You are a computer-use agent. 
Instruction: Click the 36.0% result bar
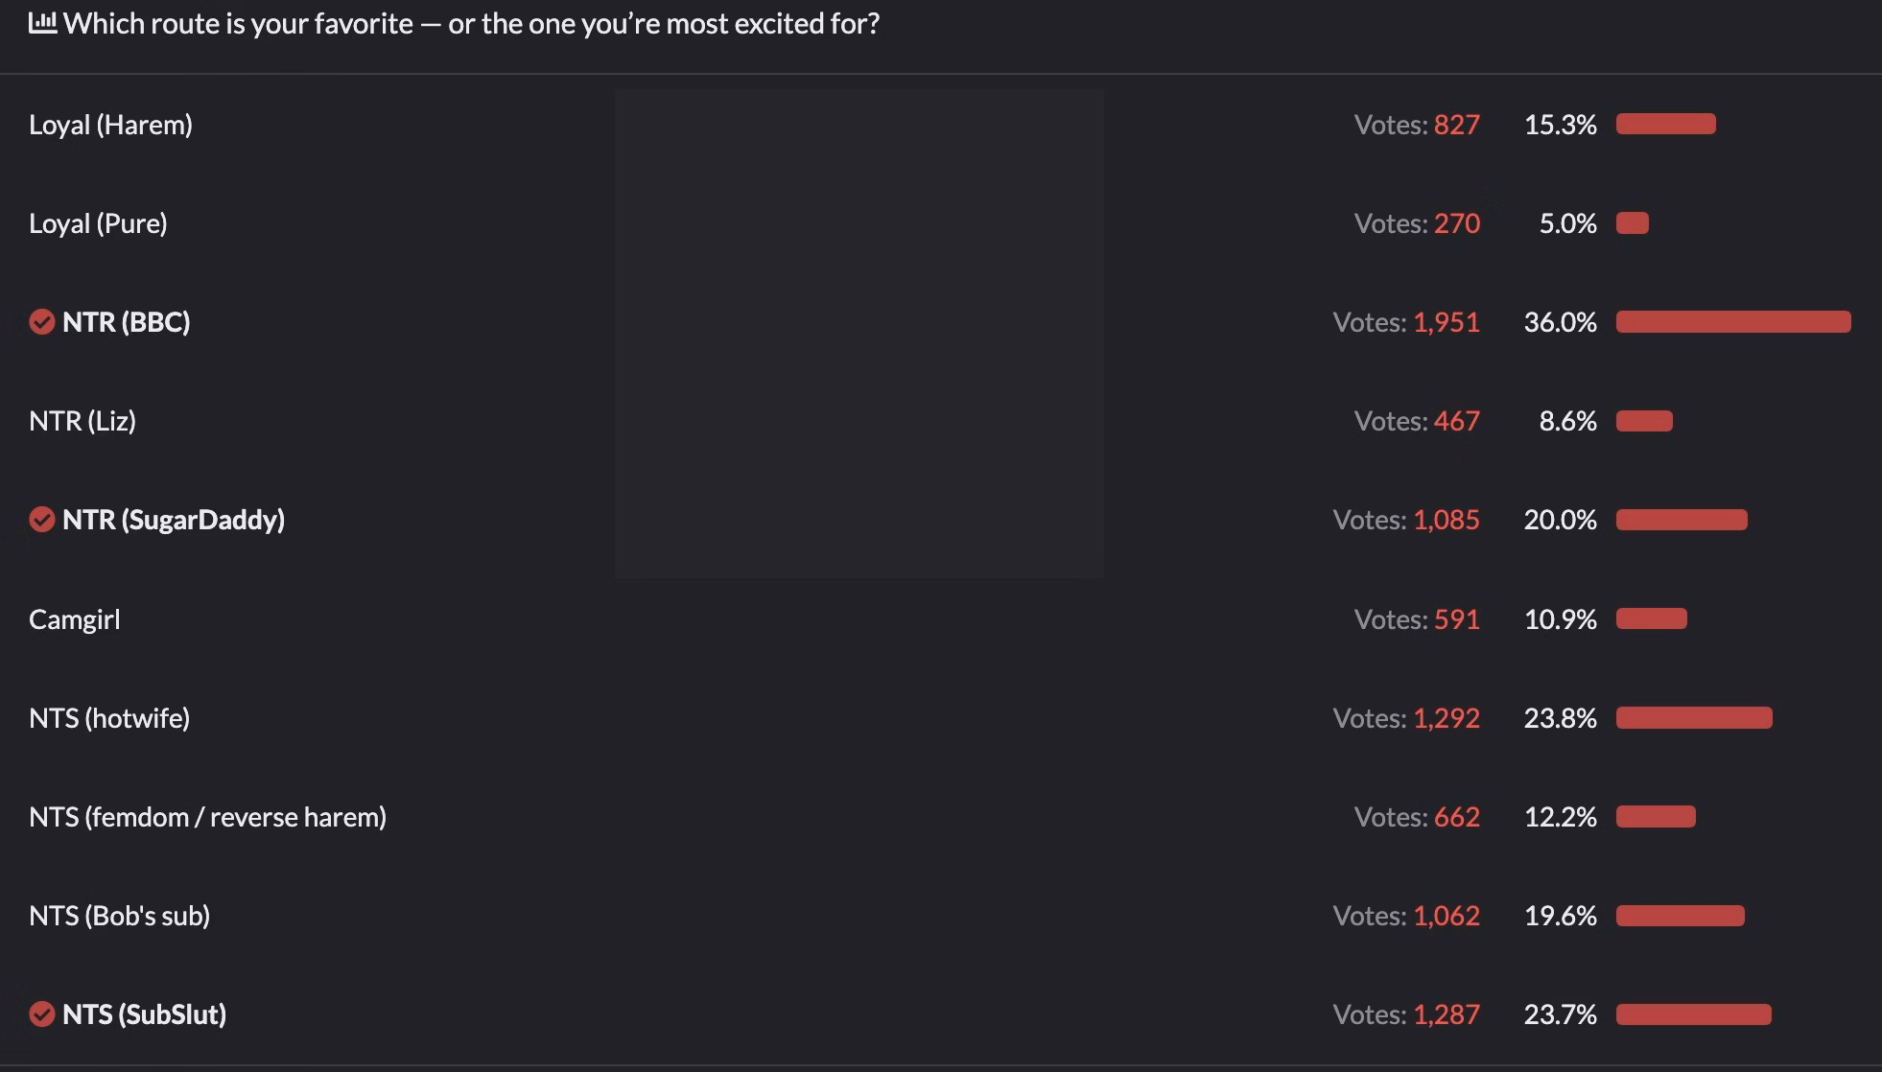coord(1733,322)
